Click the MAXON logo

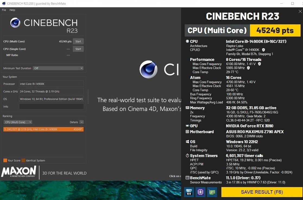(x=19, y=171)
